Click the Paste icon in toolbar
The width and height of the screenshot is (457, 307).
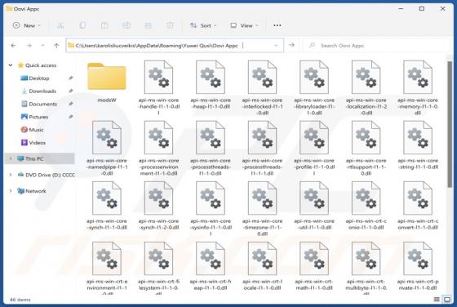click(x=104, y=25)
